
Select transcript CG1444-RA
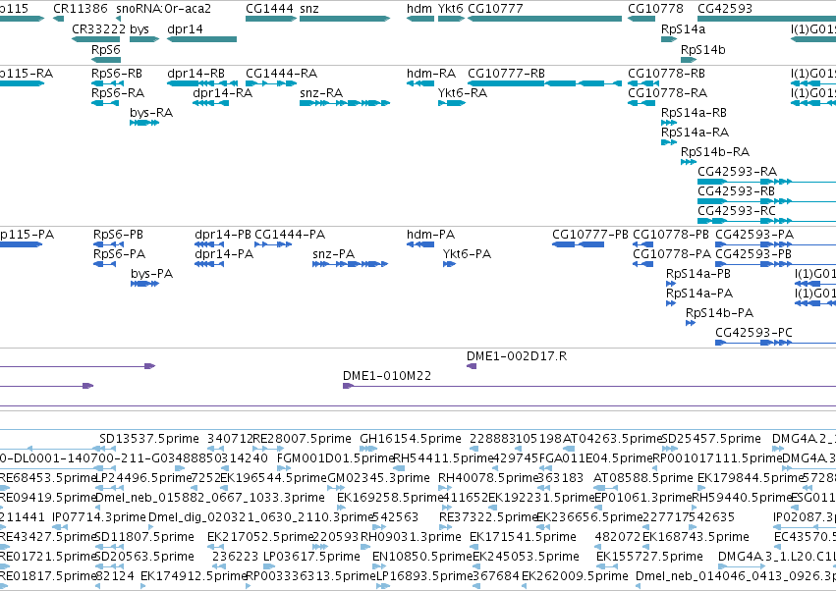[271, 83]
